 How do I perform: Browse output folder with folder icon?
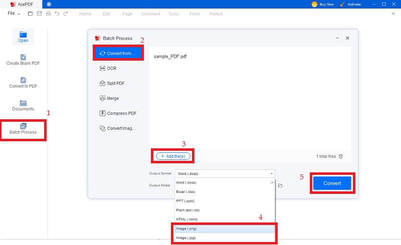(x=280, y=185)
